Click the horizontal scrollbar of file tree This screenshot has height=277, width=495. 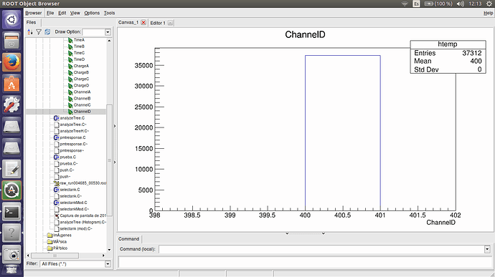[x=66, y=256]
